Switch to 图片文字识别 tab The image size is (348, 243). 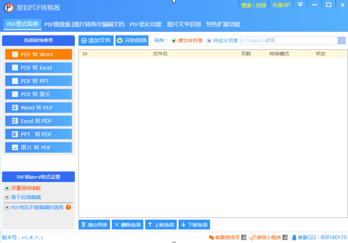(x=184, y=24)
